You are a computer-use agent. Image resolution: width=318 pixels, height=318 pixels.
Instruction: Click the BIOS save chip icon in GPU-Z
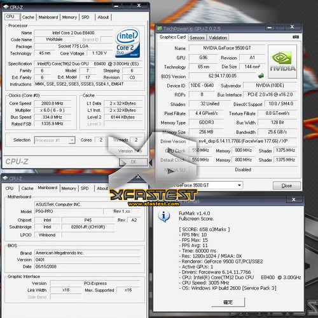coord(261,76)
